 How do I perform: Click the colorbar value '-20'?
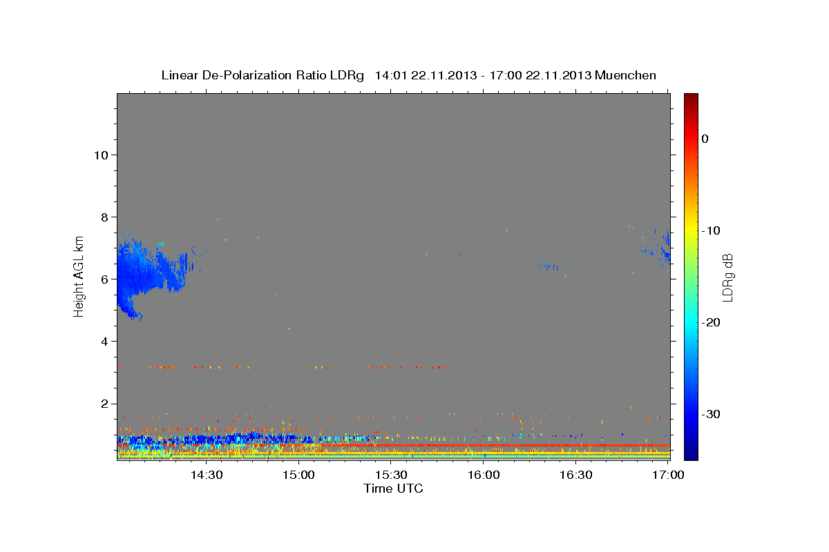pyautogui.click(x=712, y=322)
